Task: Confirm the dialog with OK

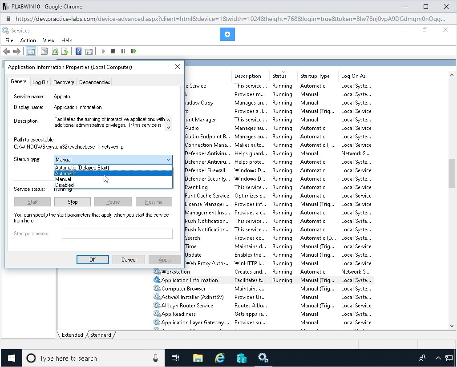Action: pos(93,259)
